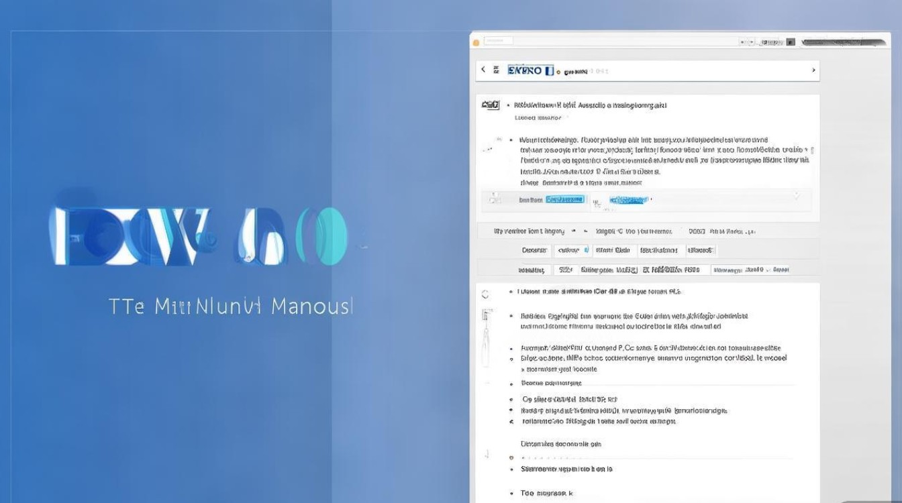This screenshot has height=503, width=902.
Task: Select the second tab with blue marker
Action: 572,250
